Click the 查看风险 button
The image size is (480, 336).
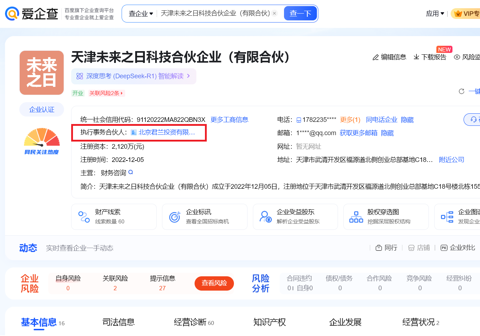tap(214, 283)
